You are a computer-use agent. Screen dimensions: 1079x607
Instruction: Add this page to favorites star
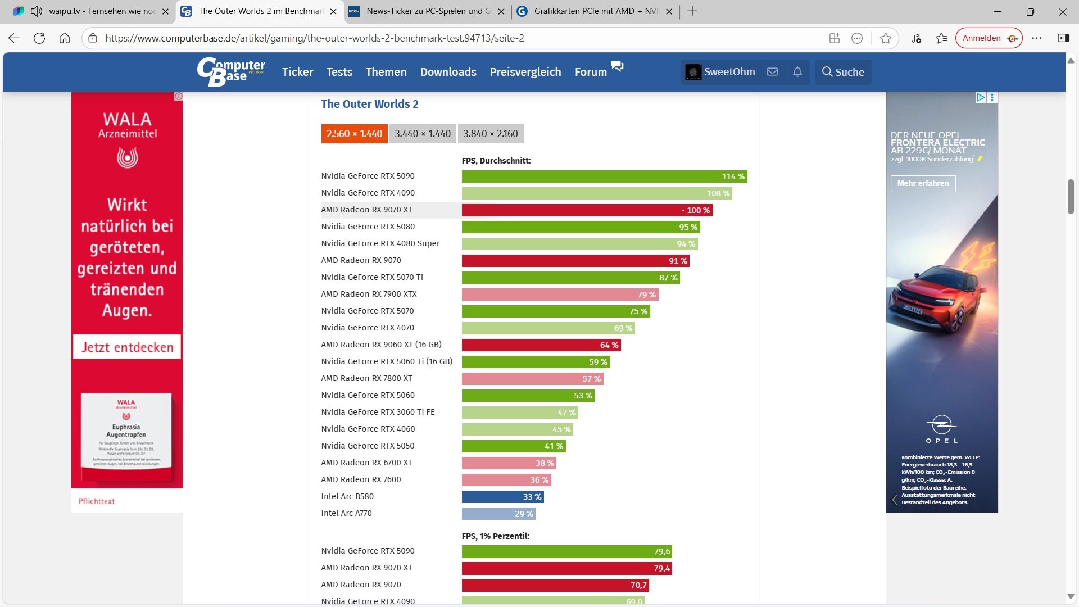[886, 38]
